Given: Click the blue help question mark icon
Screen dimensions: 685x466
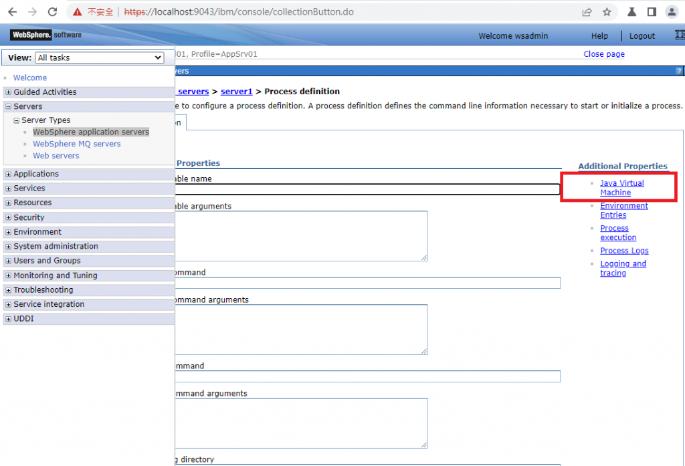Looking at the screenshot, I should tap(678, 71).
